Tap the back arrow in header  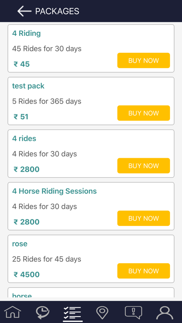pos(24,11)
